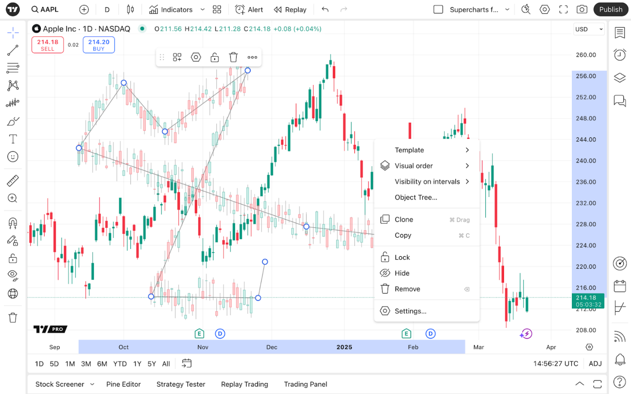Hide all drawings with eye icon
The height and width of the screenshot is (394, 631).
(x=13, y=276)
